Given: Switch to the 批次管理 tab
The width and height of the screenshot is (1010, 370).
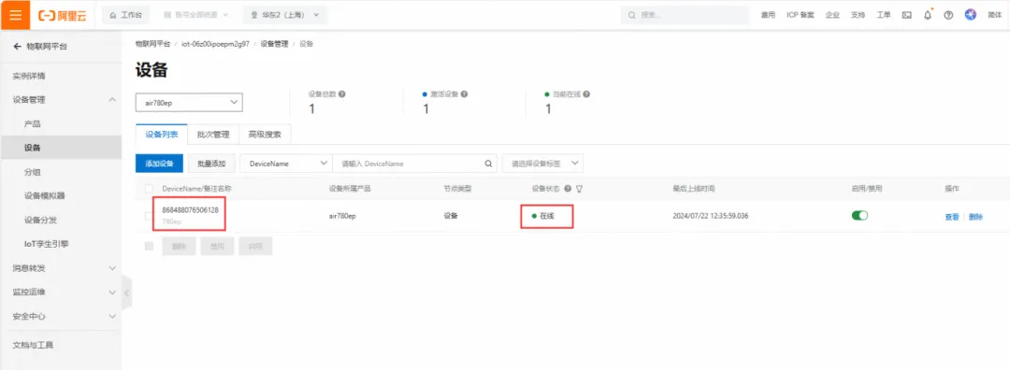Looking at the screenshot, I should click(x=212, y=135).
